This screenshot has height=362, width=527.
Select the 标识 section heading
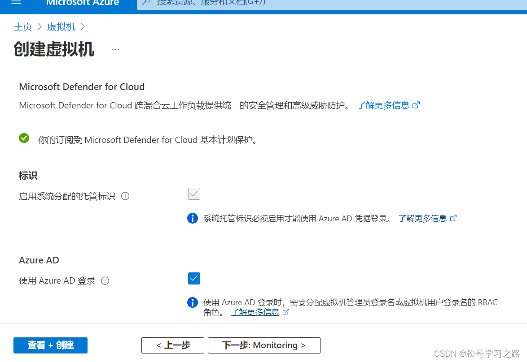(28, 176)
